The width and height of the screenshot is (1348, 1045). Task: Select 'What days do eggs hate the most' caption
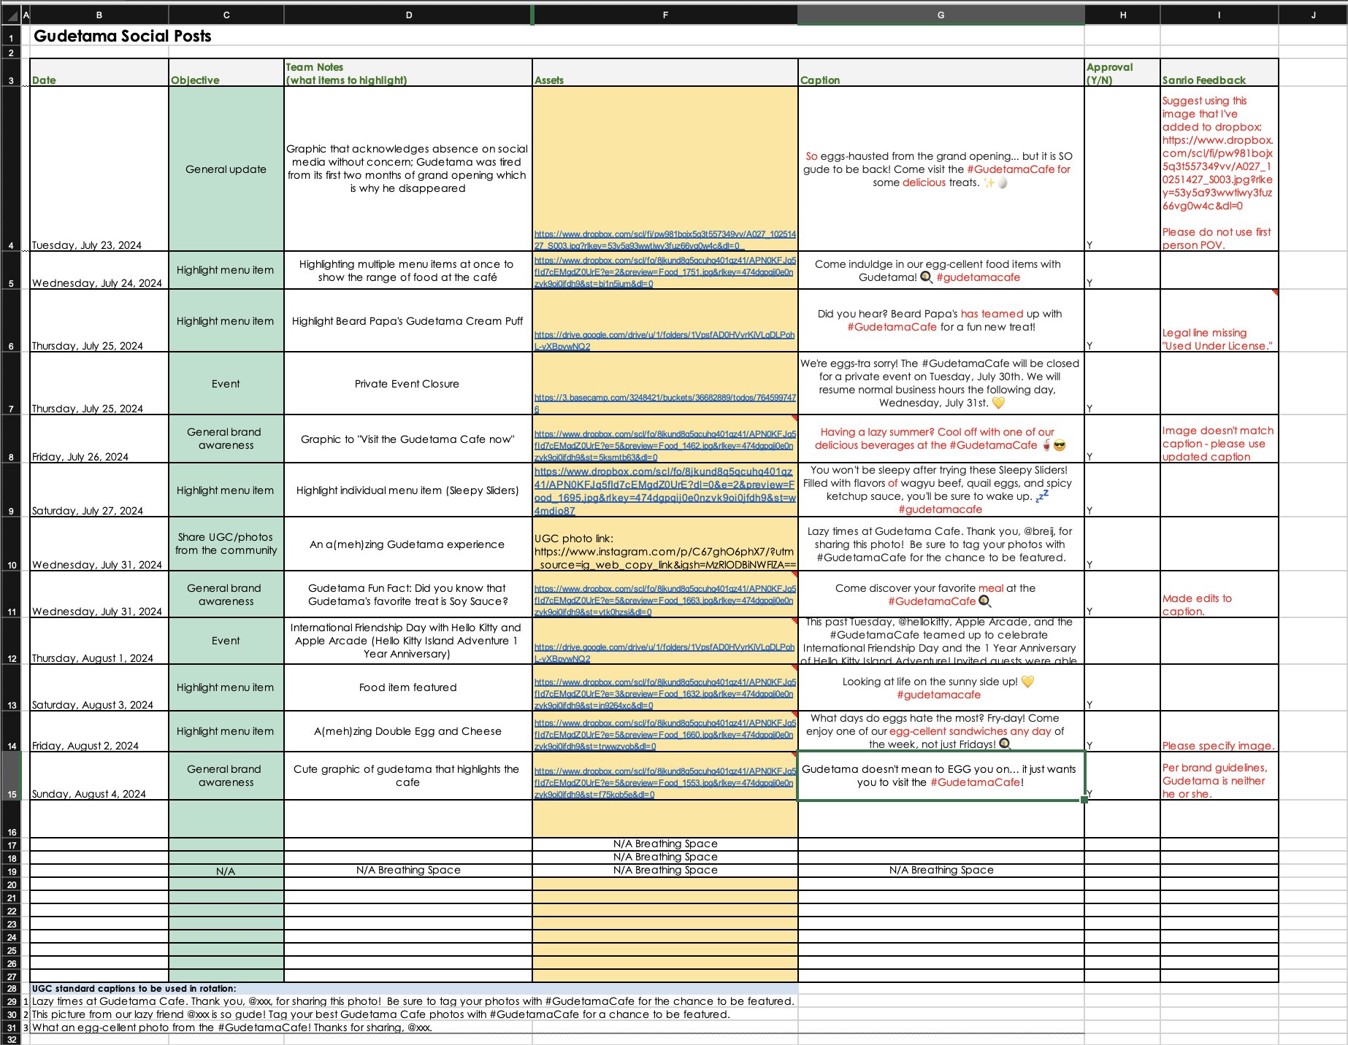[x=941, y=731]
